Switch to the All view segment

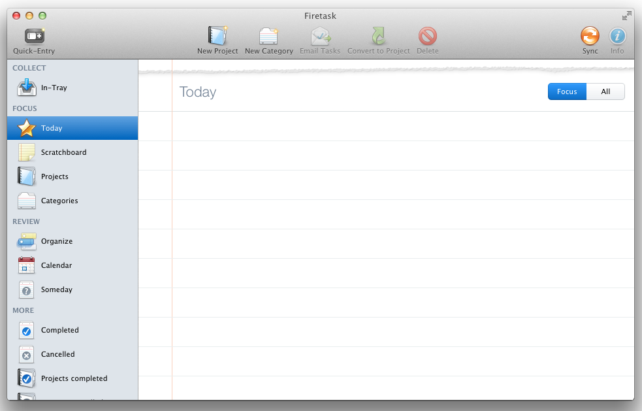click(605, 92)
